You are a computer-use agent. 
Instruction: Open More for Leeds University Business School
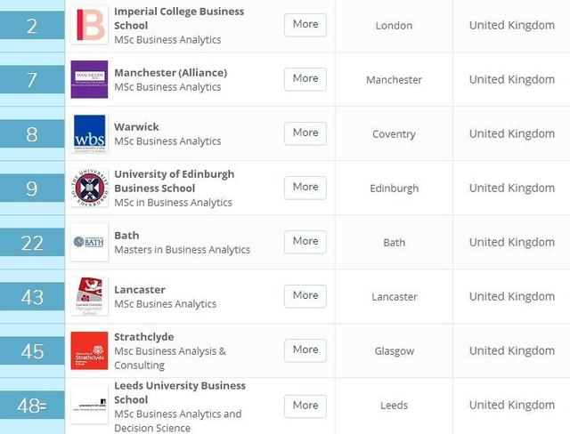pos(305,406)
